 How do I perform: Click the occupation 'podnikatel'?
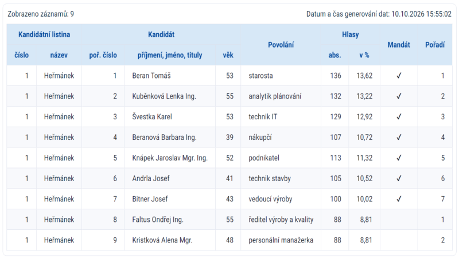click(x=264, y=158)
